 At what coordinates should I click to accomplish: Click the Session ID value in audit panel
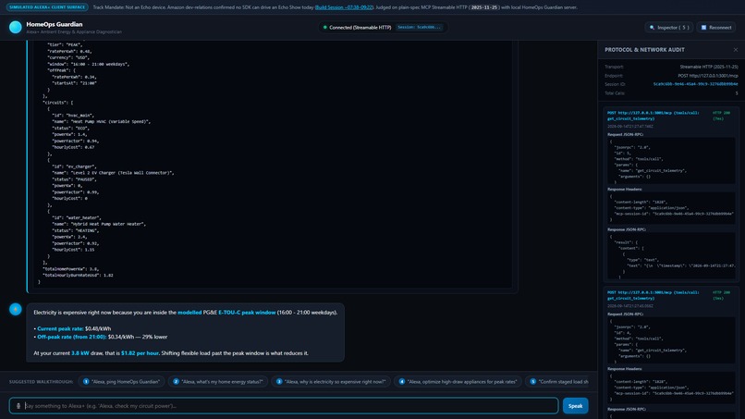click(x=695, y=84)
